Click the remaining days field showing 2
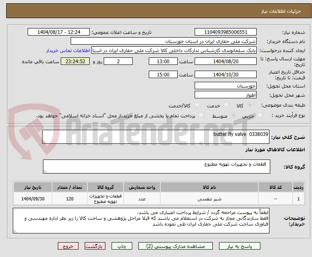 coord(118,61)
